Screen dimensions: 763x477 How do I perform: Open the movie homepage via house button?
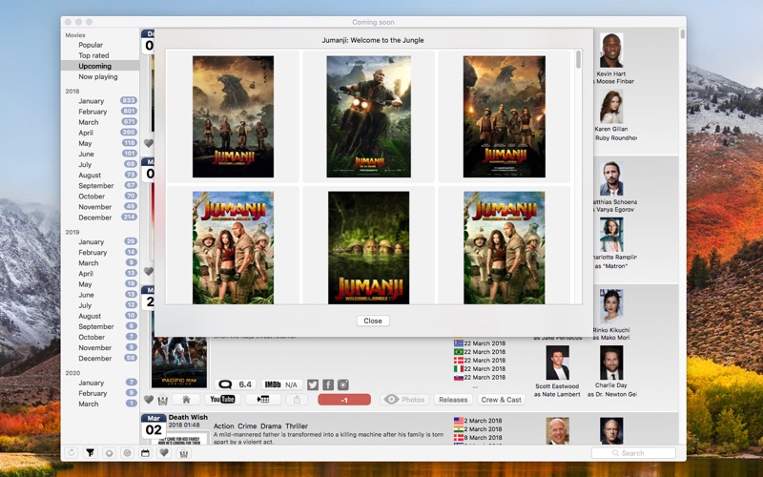tap(186, 400)
